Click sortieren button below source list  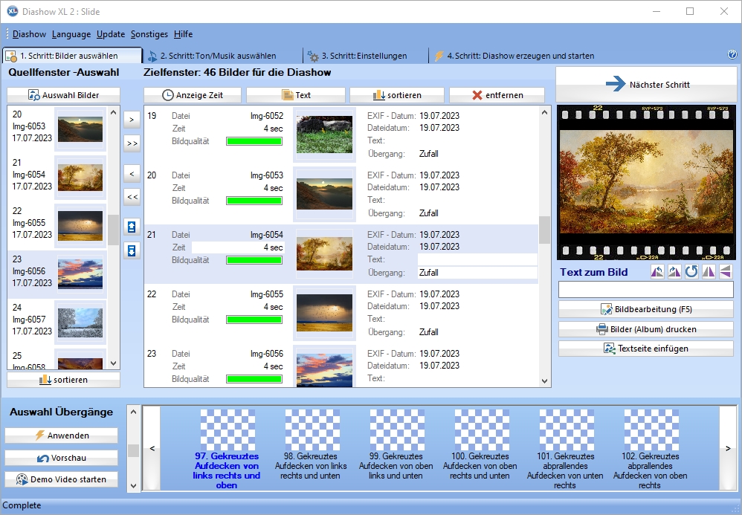(x=63, y=380)
